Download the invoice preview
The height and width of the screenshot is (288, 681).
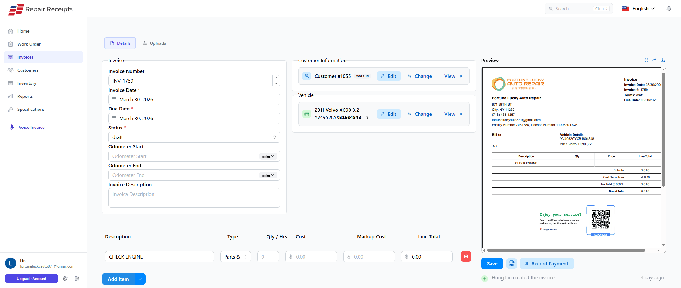coord(662,60)
